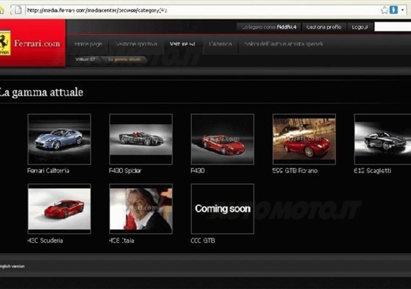Screen dimensions: 411x289
Task: Click the 599 GTB Fiorano caption
Action: [295, 171]
